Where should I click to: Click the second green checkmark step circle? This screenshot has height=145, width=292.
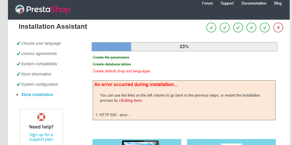tap(225, 28)
